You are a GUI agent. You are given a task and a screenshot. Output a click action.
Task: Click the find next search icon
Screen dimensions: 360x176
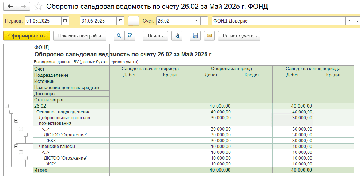[130, 36]
